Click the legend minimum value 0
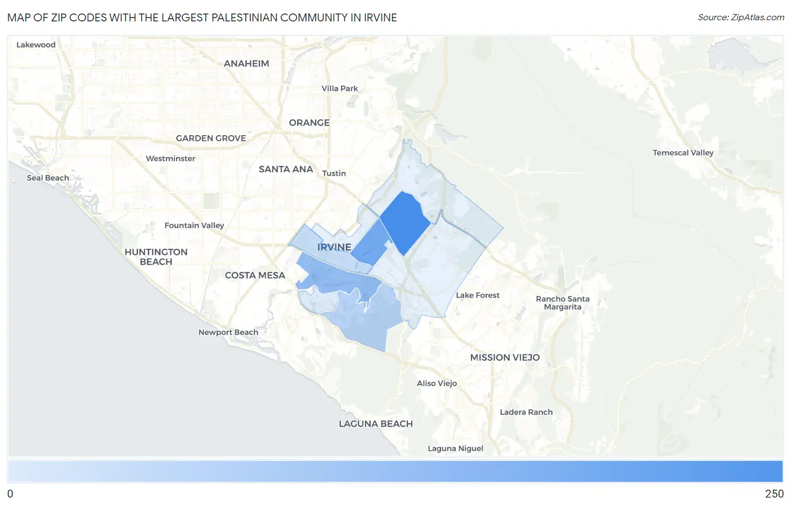Screen dimensions: 791x506 (x=10, y=494)
